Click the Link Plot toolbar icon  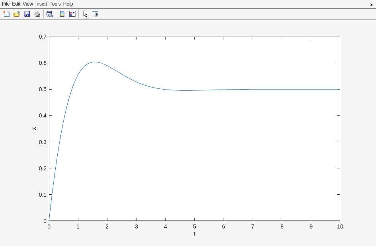pyautogui.click(x=49, y=14)
